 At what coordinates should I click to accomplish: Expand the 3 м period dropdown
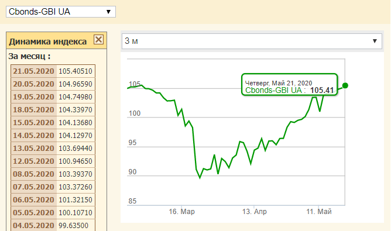coord(252,41)
